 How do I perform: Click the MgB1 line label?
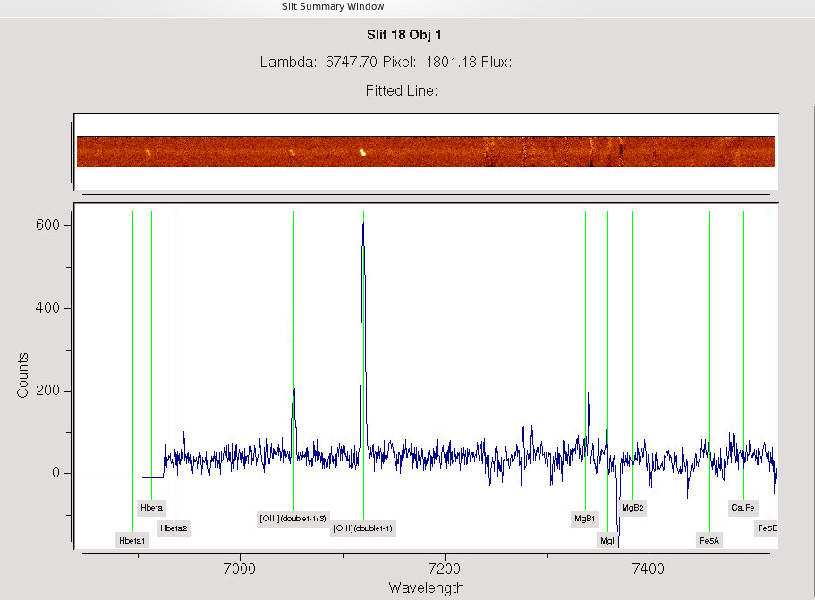[x=585, y=518]
